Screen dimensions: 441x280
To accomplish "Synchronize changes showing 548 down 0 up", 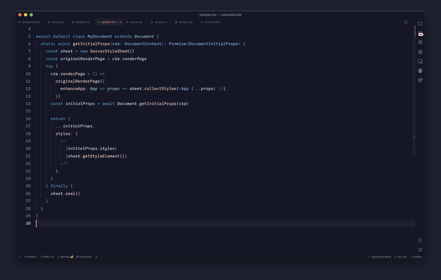I will coord(47,257).
